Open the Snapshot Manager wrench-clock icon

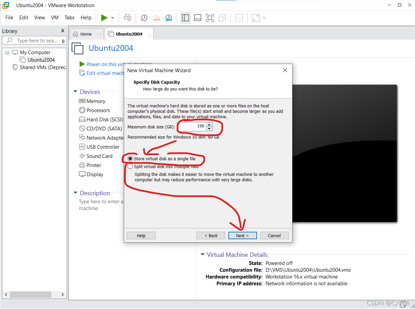tap(168, 18)
